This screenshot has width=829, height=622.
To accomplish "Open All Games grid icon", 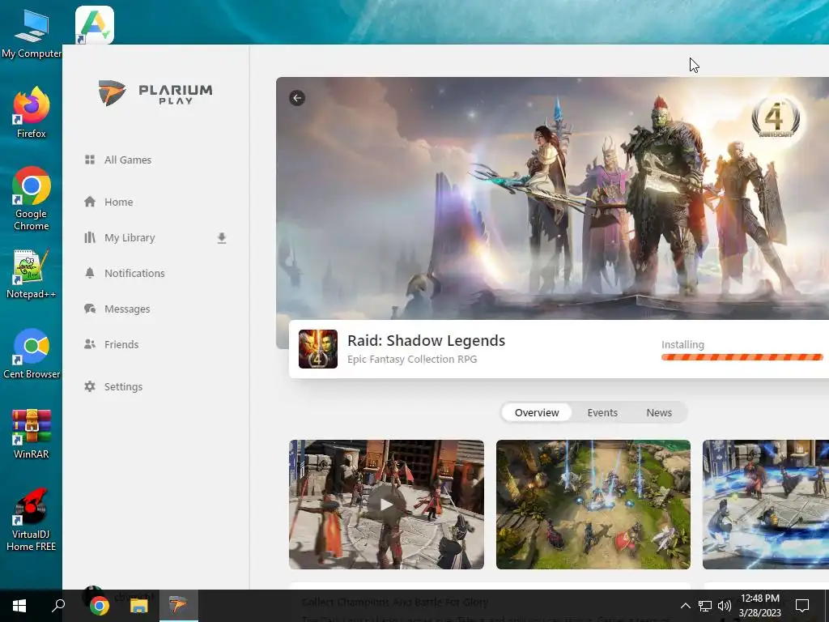I will [90, 160].
